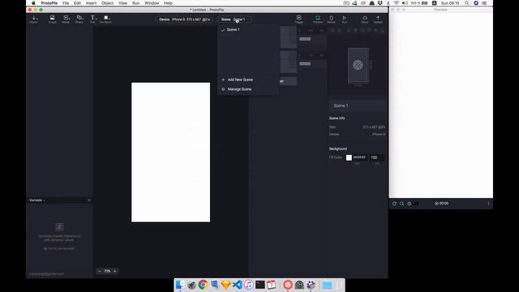Edit the fill opacity 100 field
Viewport: 519px width, 292px height.
[x=376, y=157]
